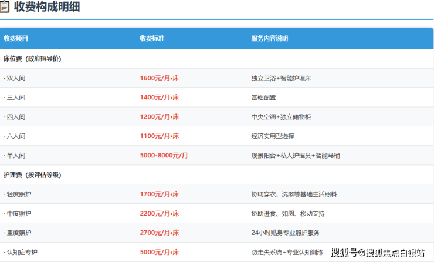This screenshot has height=262, width=434.
Task: Click the clipboard icon beside 收费构成明细
Action: pos(5,7)
